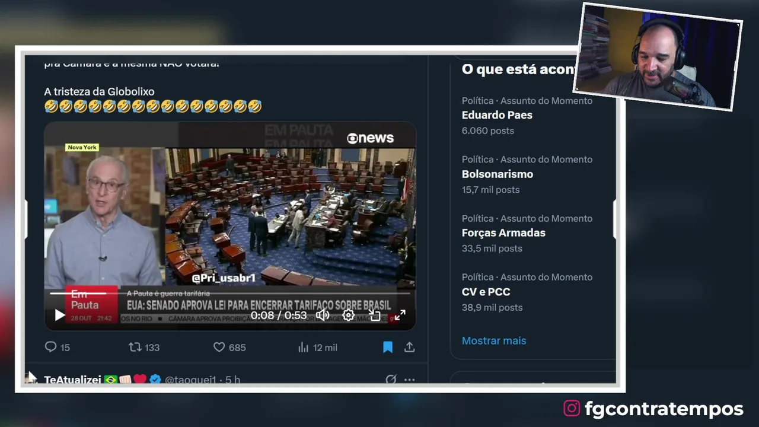The height and width of the screenshot is (427, 759).
Task: Play the embedded GloboNews video
Action: click(x=59, y=316)
